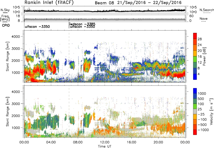Viewport: 214px width, 148px height.
Task: Click the dashed vertical marker in power panel
Action: pyautogui.click(x=69, y=56)
